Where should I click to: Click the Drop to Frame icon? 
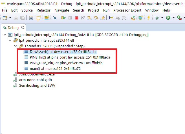coord(118,18)
